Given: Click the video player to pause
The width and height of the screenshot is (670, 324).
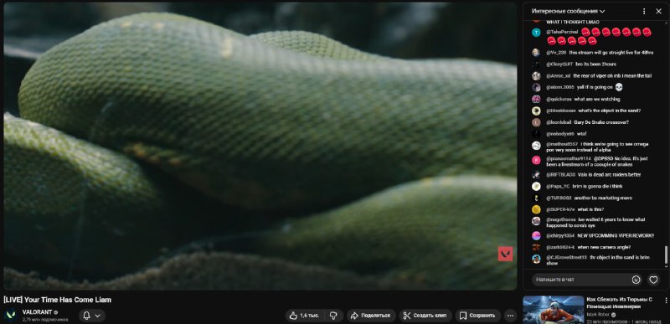Looking at the screenshot, I should (260, 146).
